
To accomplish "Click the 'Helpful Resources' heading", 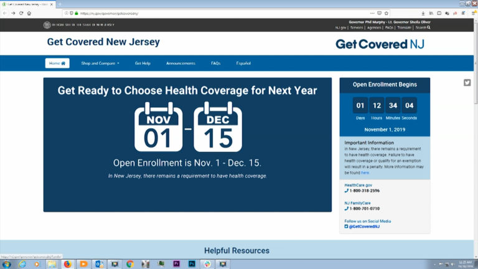I will coord(237,251).
